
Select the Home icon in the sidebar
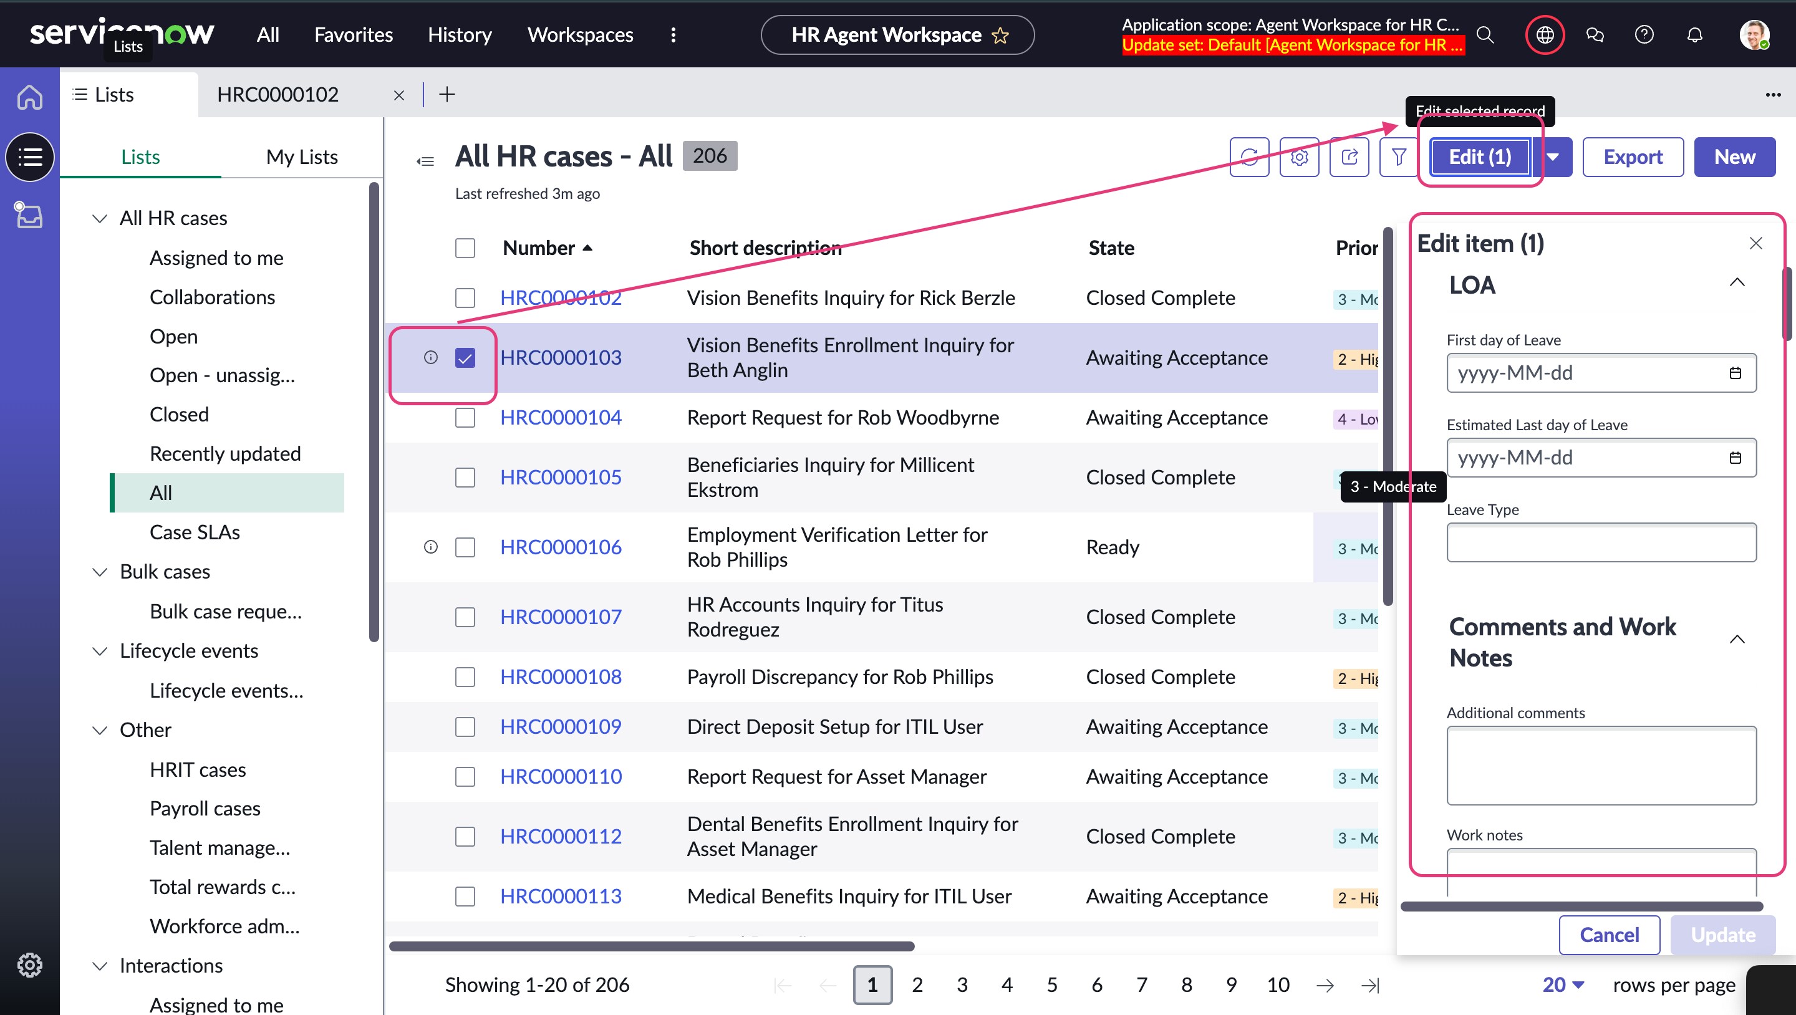point(29,97)
